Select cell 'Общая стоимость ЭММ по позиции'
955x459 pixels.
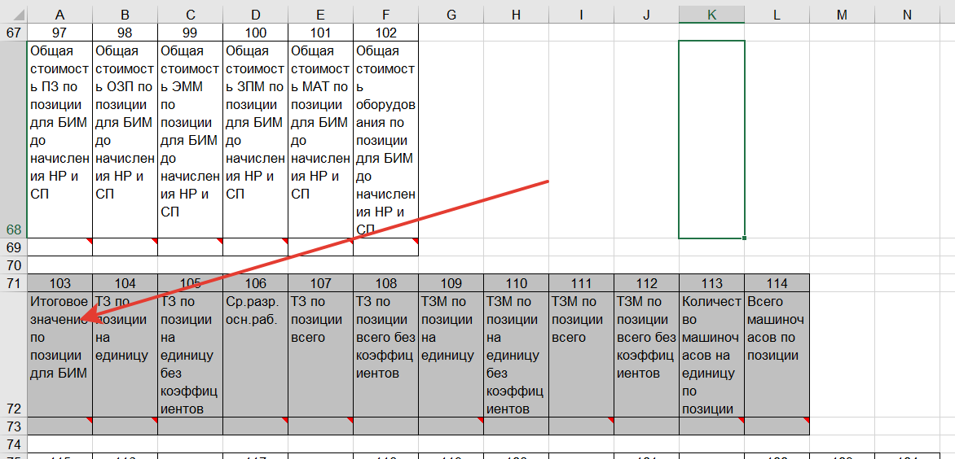pos(190,139)
